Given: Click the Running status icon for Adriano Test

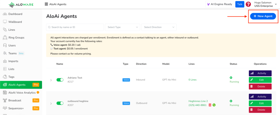Looking at the screenshot, I should 231,78.
